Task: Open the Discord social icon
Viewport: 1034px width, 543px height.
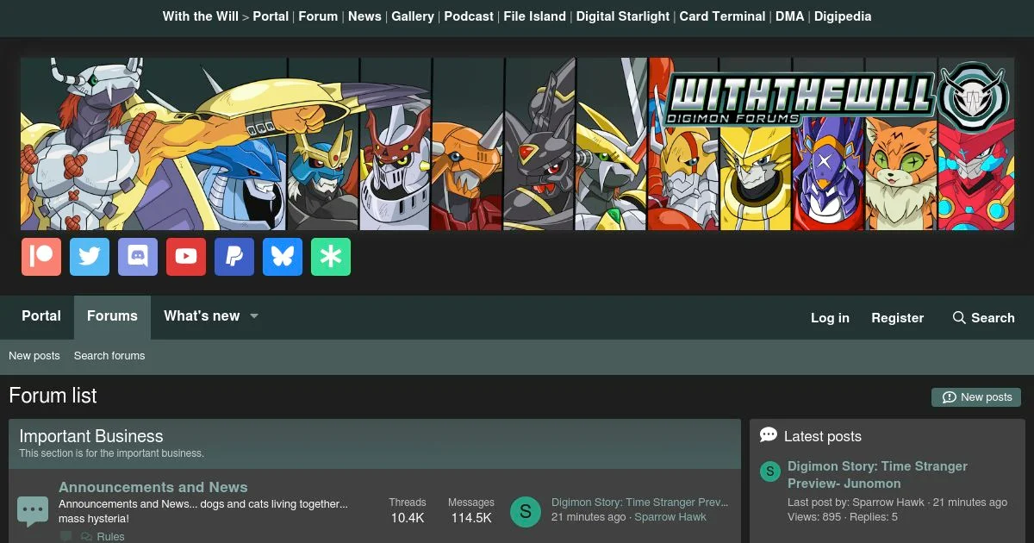Action: pos(138,257)
